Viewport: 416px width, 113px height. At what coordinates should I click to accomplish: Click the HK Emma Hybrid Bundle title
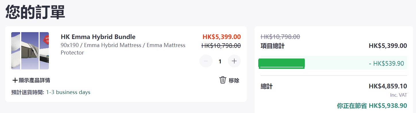click(x=98, y=37)
